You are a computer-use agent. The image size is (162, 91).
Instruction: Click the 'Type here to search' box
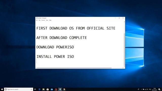coord(18,89)
